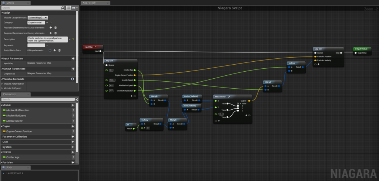The image size is (379, 181).
Task: Open the Keywords dropdown arrow
Action: 47,45
